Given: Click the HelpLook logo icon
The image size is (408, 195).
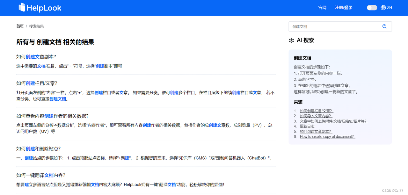Looking at the screenshot, I should tap(22, 7).
